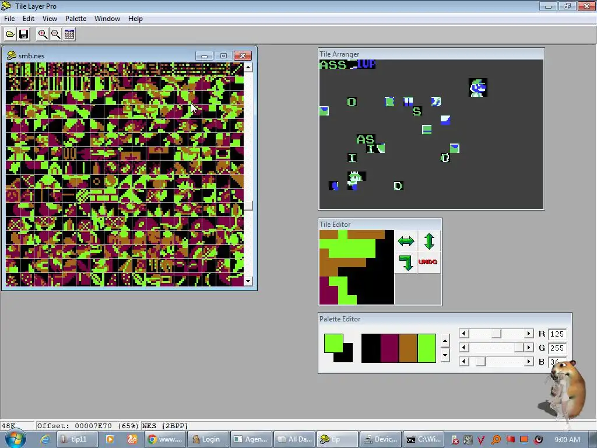
Task: Click the foreground green color indicator
Action: 332,342
